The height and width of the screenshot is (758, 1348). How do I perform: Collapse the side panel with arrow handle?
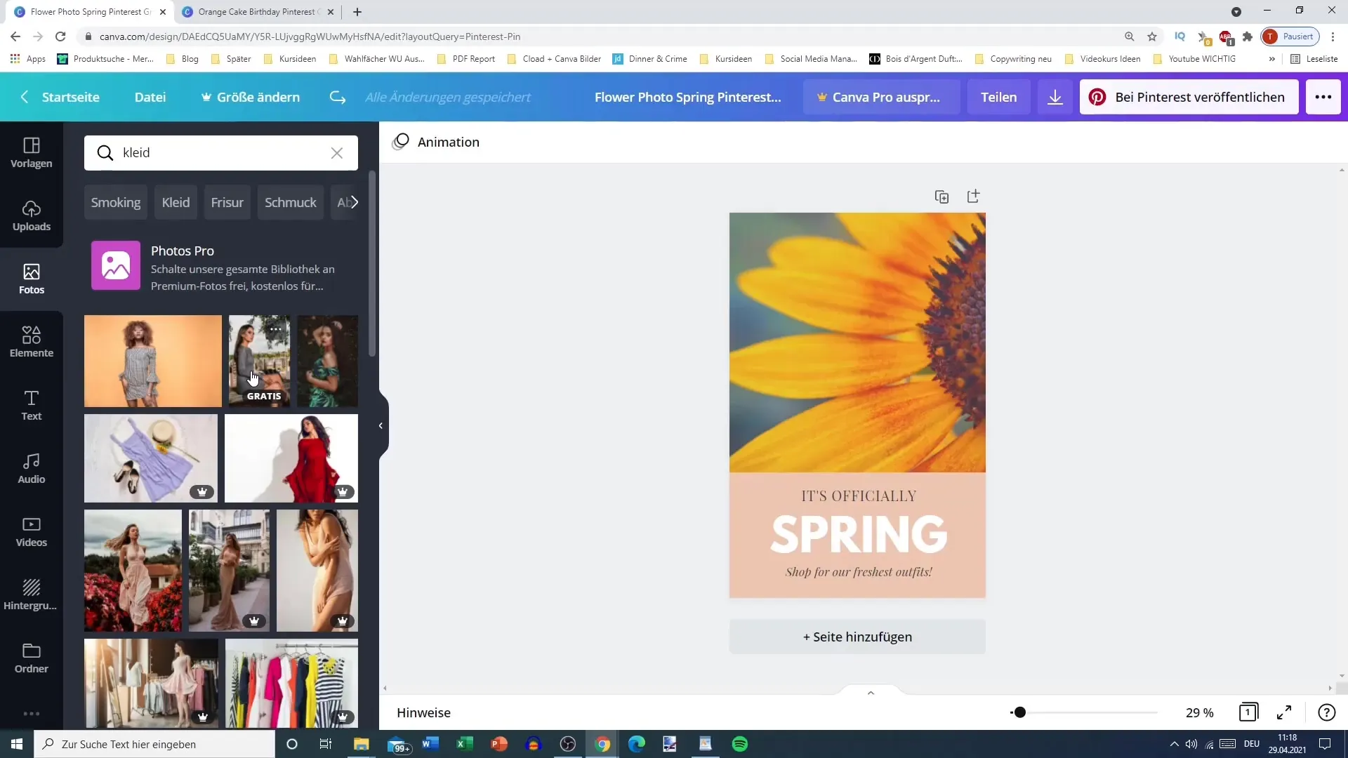[381, 425]
